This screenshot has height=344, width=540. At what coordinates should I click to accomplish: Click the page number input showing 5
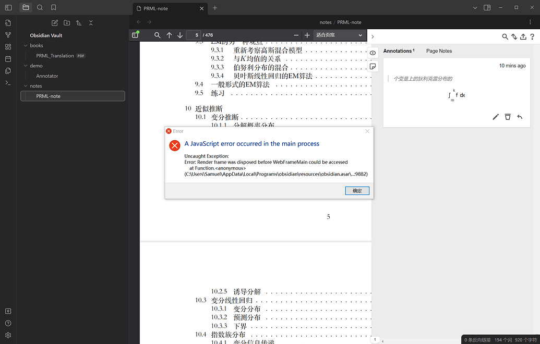pyautogui.click(x=195, y=35)
